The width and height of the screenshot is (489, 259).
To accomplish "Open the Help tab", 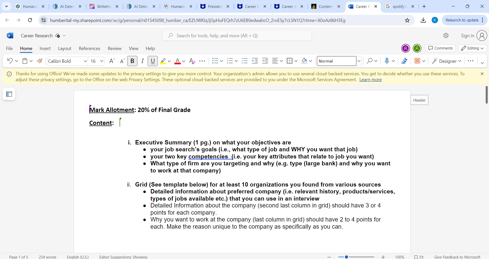I will 150,48.
